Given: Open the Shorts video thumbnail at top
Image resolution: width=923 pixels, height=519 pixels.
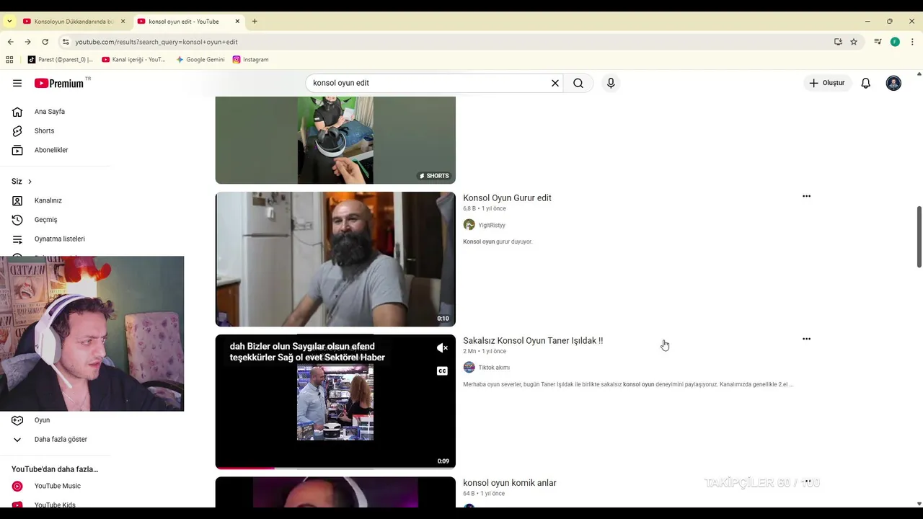Looking at the screenshot, I should (x=335, y=141).
